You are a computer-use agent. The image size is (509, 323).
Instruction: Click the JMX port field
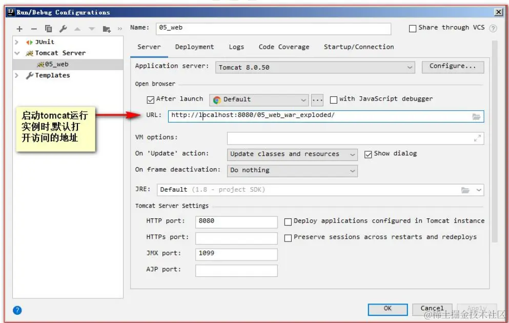[236, 254]
